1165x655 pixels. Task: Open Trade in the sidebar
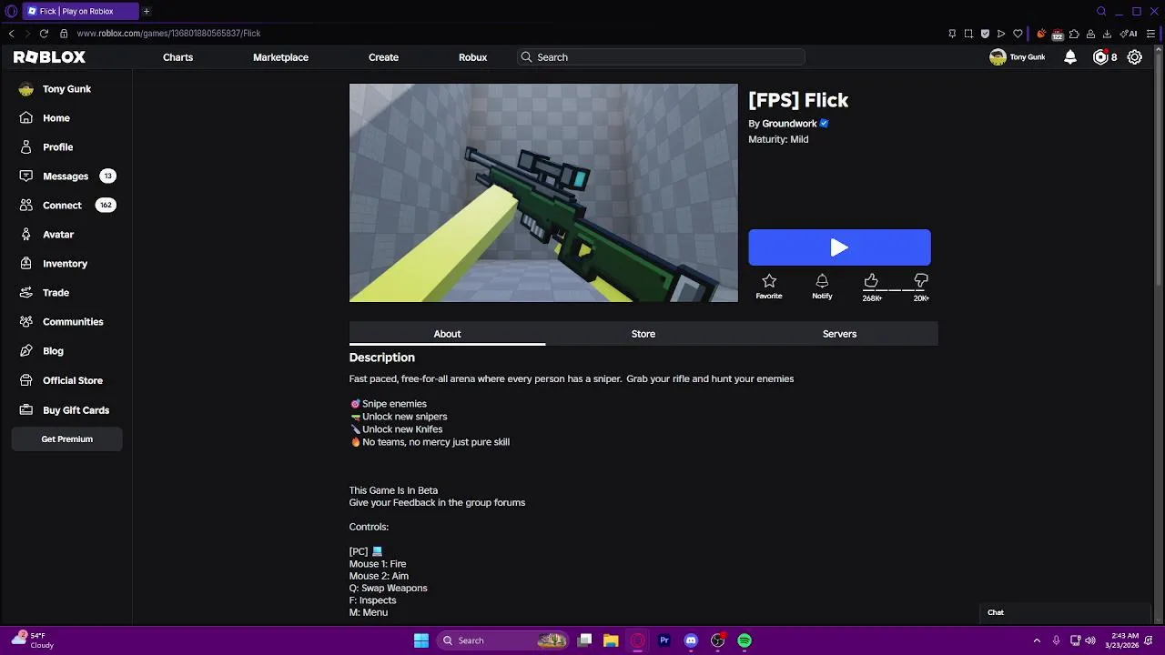[56, 293]
